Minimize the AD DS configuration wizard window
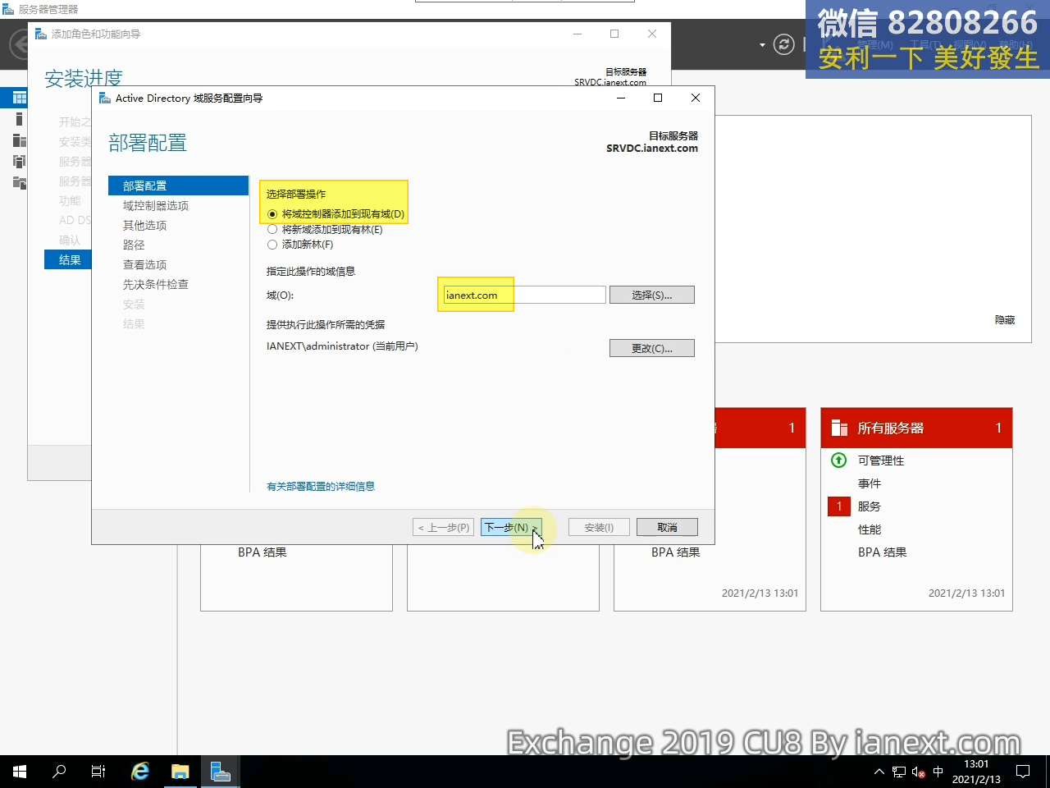The height and width of the screenshot is (788, 1050). click(621, 98)
